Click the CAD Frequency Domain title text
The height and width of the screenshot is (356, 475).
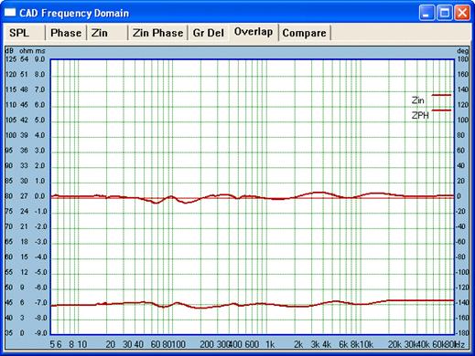click(x=74, y=13)
